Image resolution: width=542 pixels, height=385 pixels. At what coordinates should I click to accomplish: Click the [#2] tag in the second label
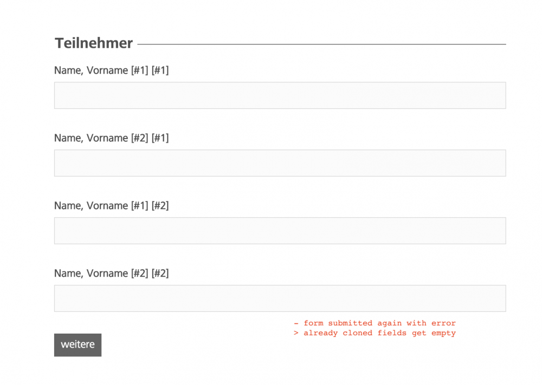click(x=139, y=138)
